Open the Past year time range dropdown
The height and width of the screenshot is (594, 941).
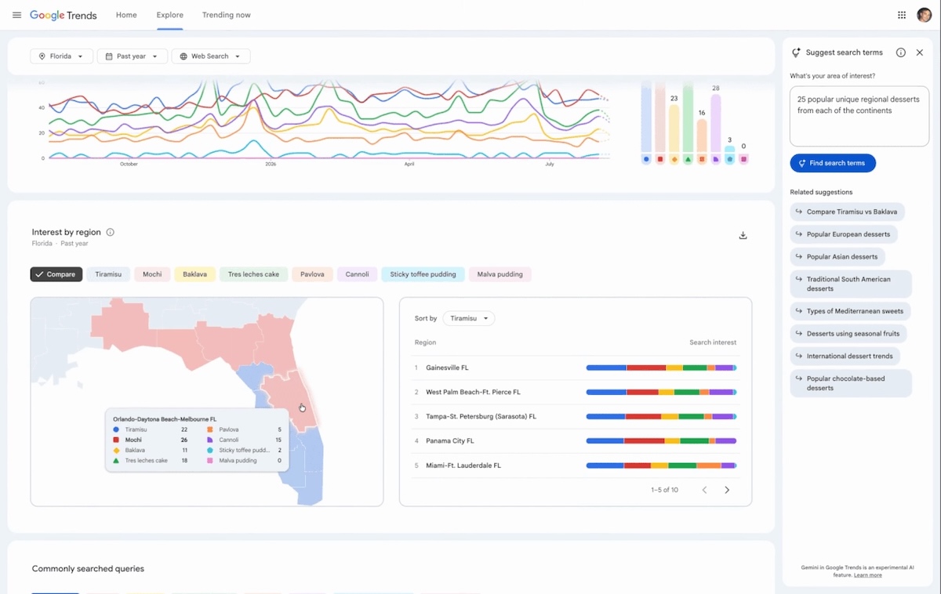pyautogui.click(x=132, y=56)
